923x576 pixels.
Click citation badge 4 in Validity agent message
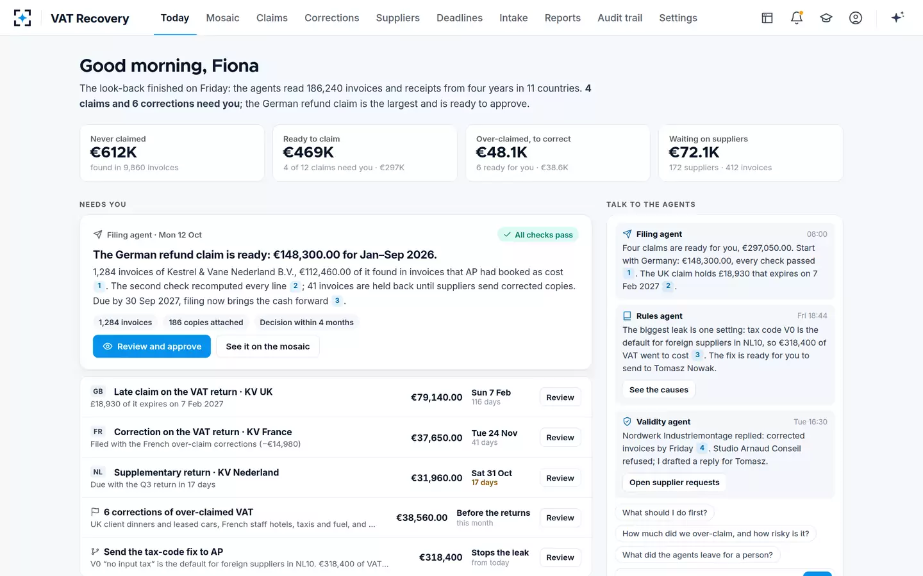pos(702,448)
